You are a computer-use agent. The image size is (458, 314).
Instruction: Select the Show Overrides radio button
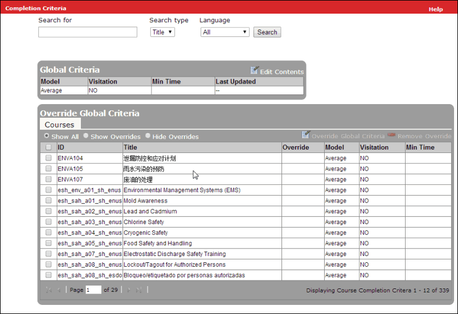point(86,136)
